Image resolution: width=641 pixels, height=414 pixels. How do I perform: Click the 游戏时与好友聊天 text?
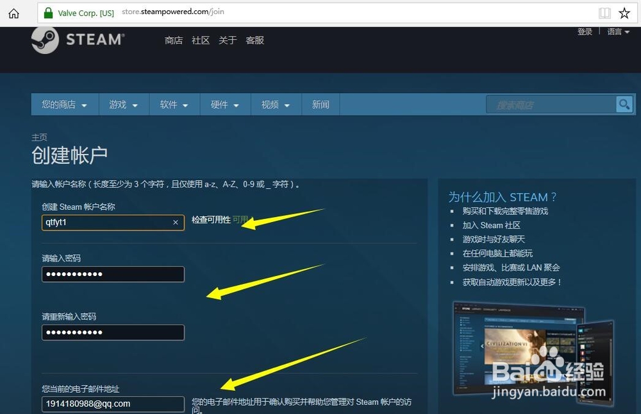point(494,239)
